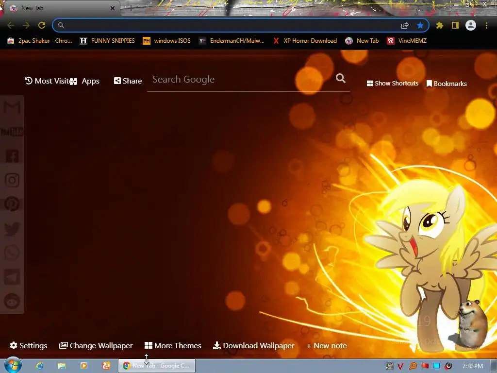The height and width of the screenshot is (373, 497).
Task: Open Instagram from the sidebar
Action: [x=12, y=180]
